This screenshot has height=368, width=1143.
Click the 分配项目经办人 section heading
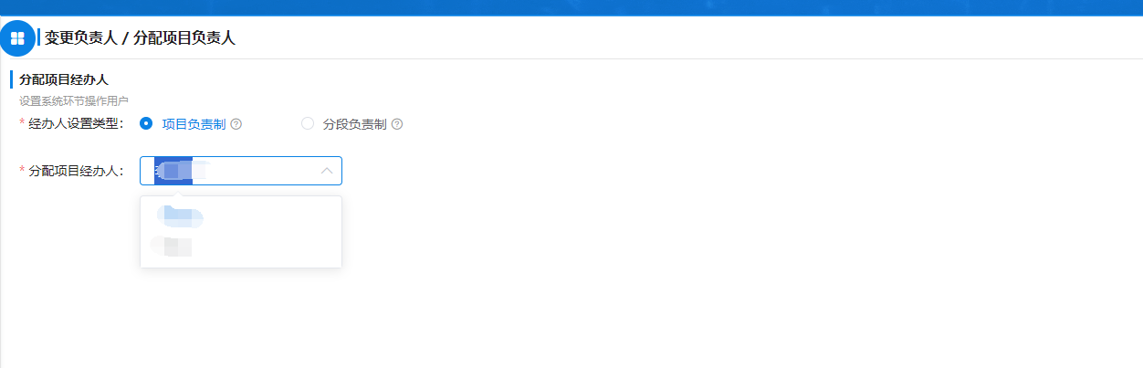point(64,80)
